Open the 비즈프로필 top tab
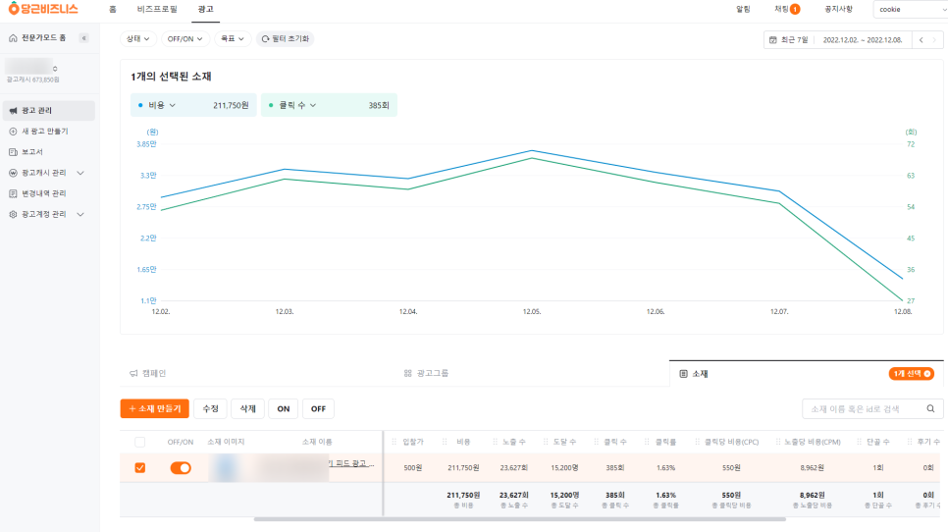 click(x=157, y=9)
